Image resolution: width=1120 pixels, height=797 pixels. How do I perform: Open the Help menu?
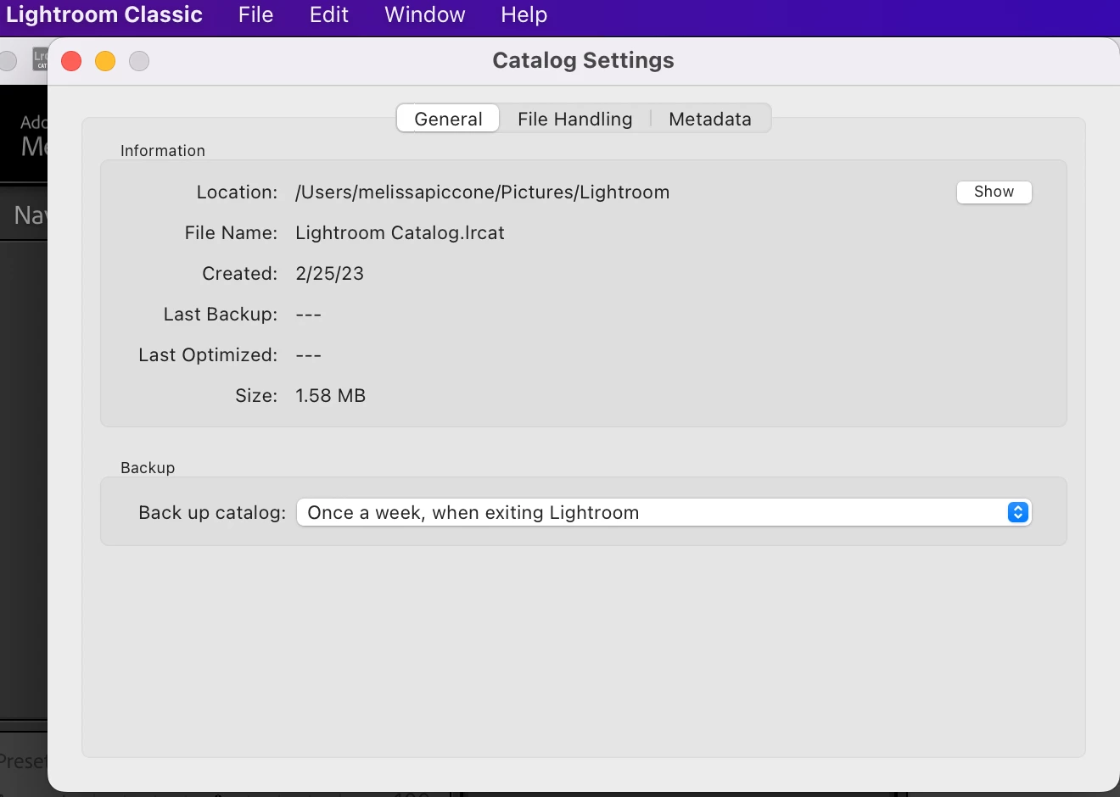coord(524,14)
